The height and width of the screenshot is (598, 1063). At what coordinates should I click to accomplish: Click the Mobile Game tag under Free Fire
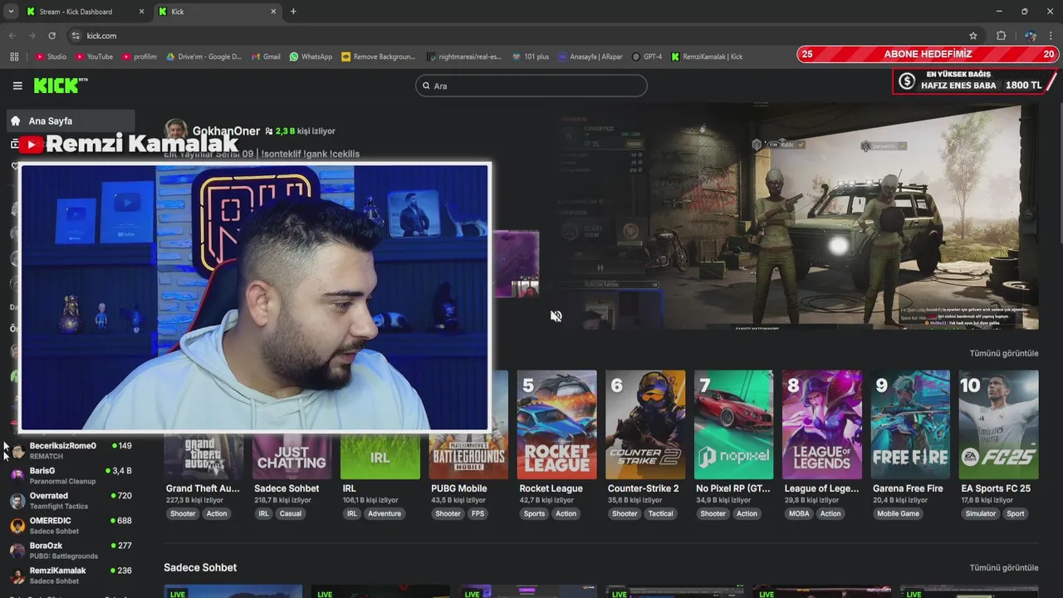pyautogui.click(x=899, y=513)
